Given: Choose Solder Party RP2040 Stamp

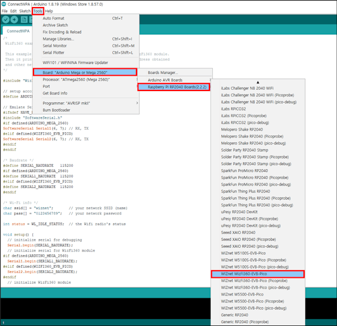Looking at the screenshot, I should click(258, 150).
